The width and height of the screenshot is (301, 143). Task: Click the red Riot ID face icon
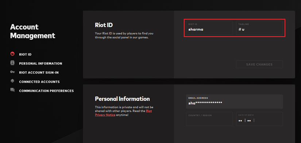(x=12, y=54)
